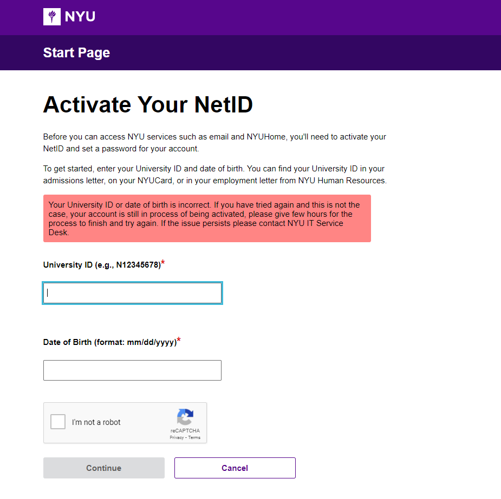This screenshot has width=501, height=499.
Task: Click the Activate Your NetID heading
Action: coord(148,104)
